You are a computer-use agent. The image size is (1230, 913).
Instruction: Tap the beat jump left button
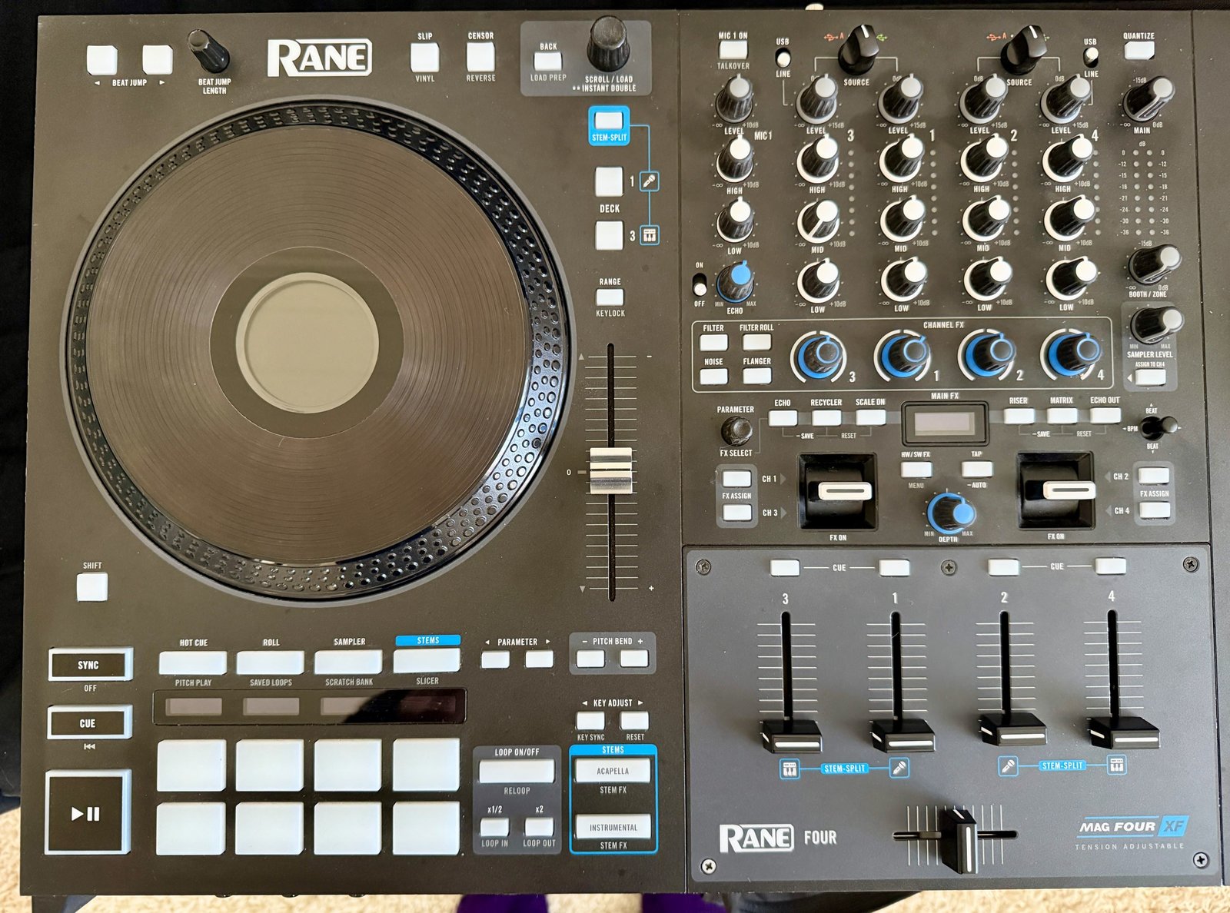pos(101,59)
